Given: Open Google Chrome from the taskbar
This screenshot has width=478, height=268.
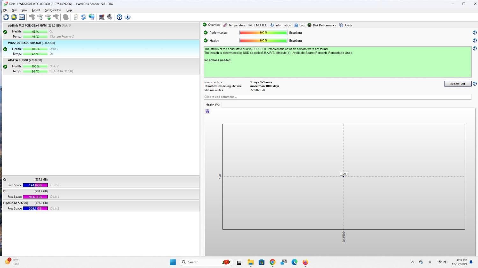Looking at the screenshot, I should (x=272, y=262).
